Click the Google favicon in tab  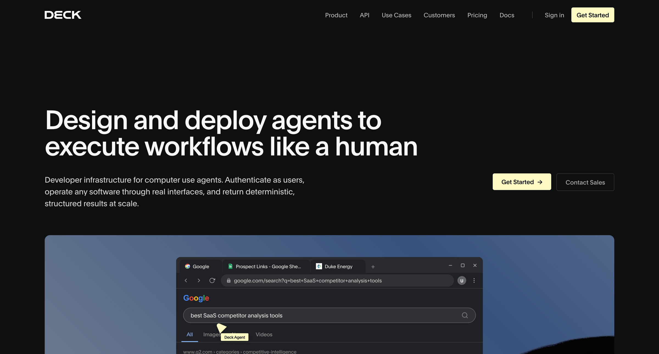[x=188, y=266]
